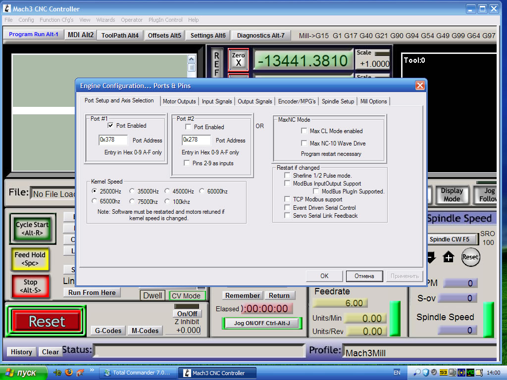
Task: Switch to Total Commander taskbar button
Action: [138, 373]
